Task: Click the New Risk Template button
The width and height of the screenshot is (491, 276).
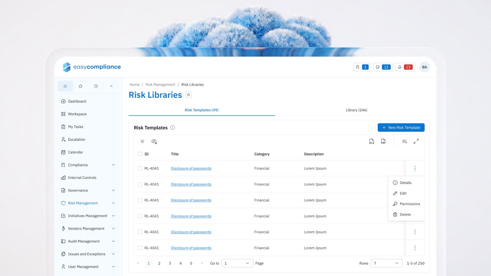Action: [401, 127]
